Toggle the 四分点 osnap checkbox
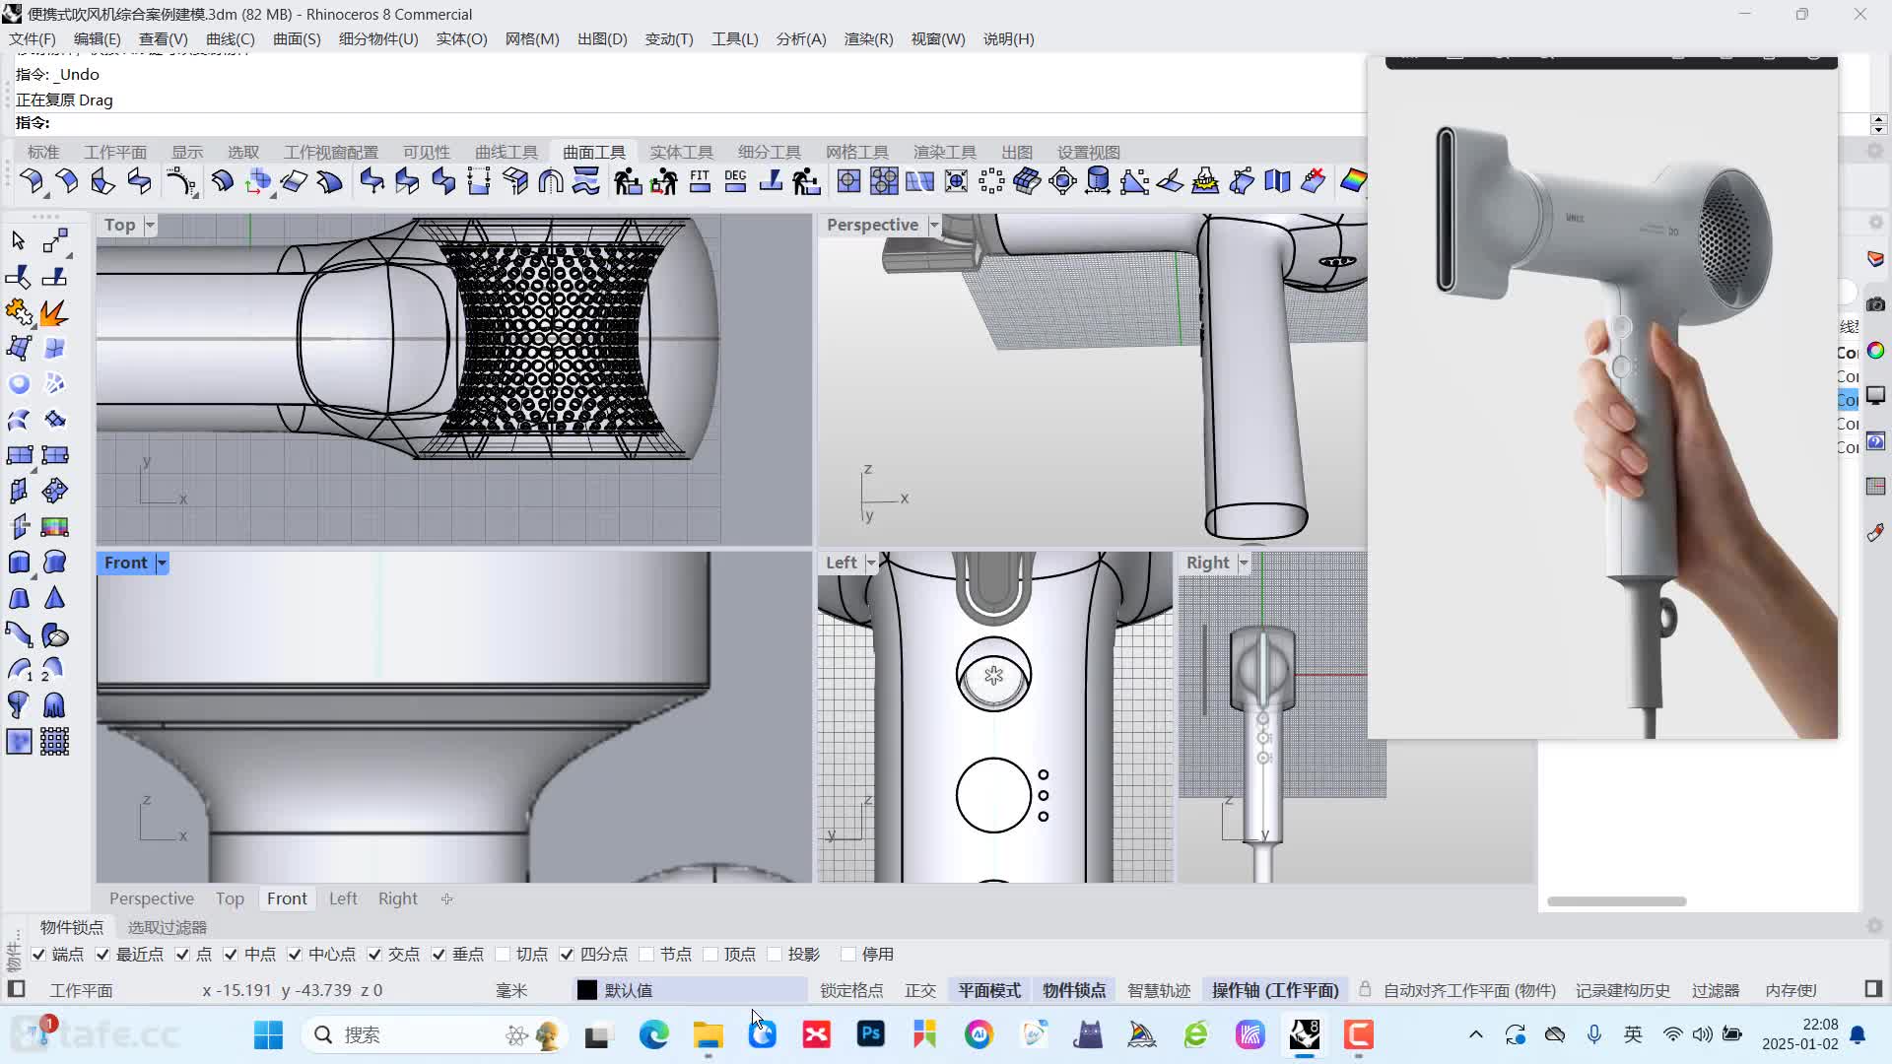The width and height of the screenshot is (1892, 1064). pos(567,954)
